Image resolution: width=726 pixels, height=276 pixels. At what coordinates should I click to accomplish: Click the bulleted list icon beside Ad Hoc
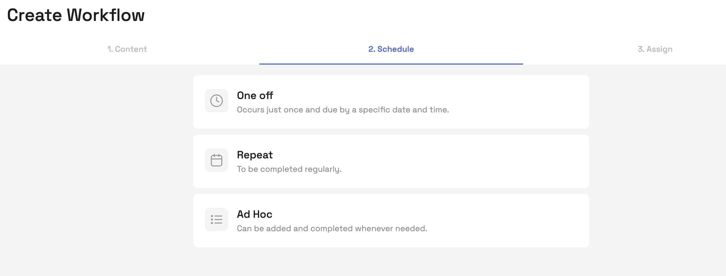217,220
